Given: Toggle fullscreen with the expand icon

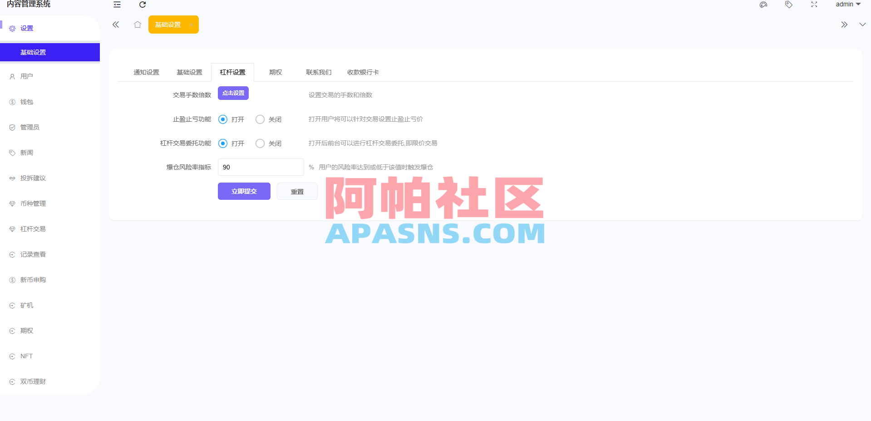Looking at the screenshot, I should click(x=814, y=5).
